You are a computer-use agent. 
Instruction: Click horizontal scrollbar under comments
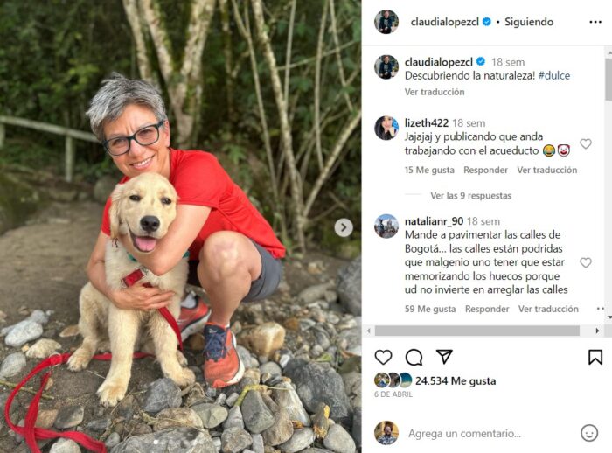tap(477, 331)
